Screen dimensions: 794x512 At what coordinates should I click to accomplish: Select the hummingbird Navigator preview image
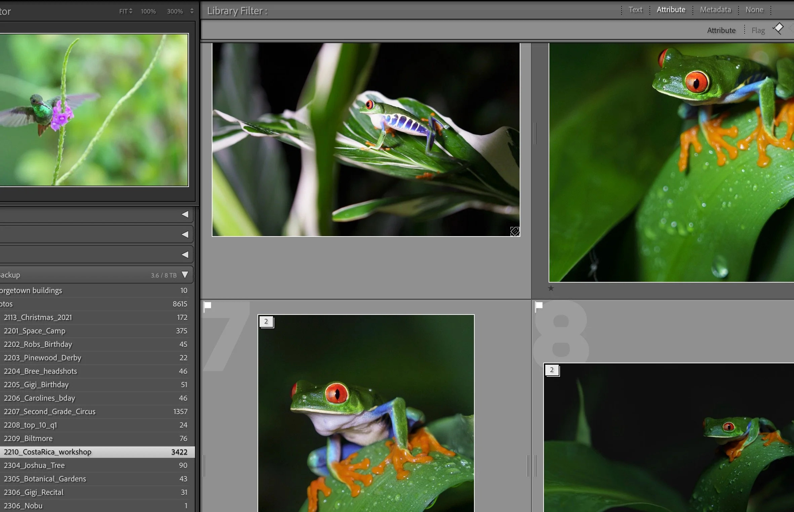[94, 110]
